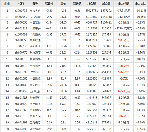Select stock name 东方财富
Screen dimensions: 148x132
click(35, 17)
